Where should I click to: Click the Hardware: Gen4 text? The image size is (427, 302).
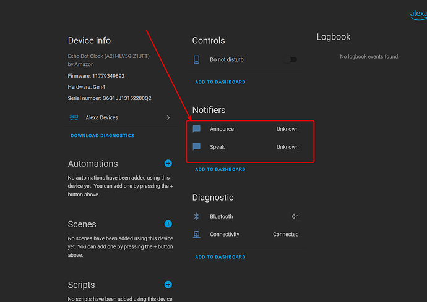86,87
